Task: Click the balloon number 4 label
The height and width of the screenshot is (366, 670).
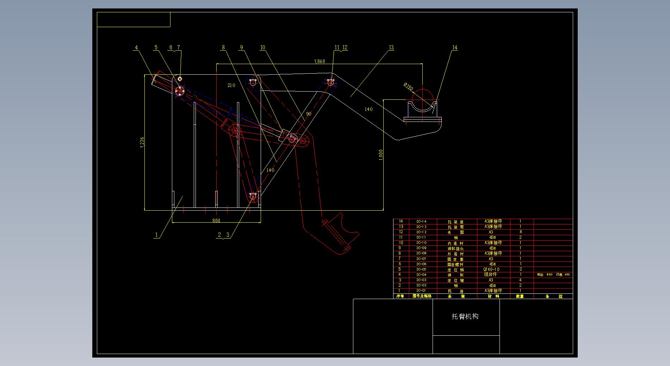Action: click(x=136, y=48)
